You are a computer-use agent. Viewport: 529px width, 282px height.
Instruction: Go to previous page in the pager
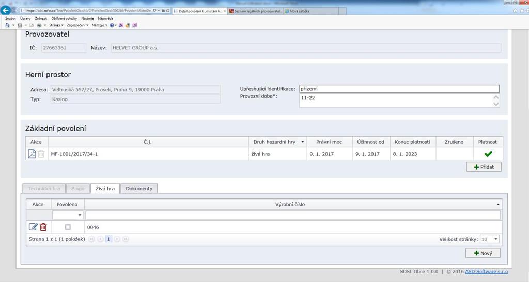(100, 239)
